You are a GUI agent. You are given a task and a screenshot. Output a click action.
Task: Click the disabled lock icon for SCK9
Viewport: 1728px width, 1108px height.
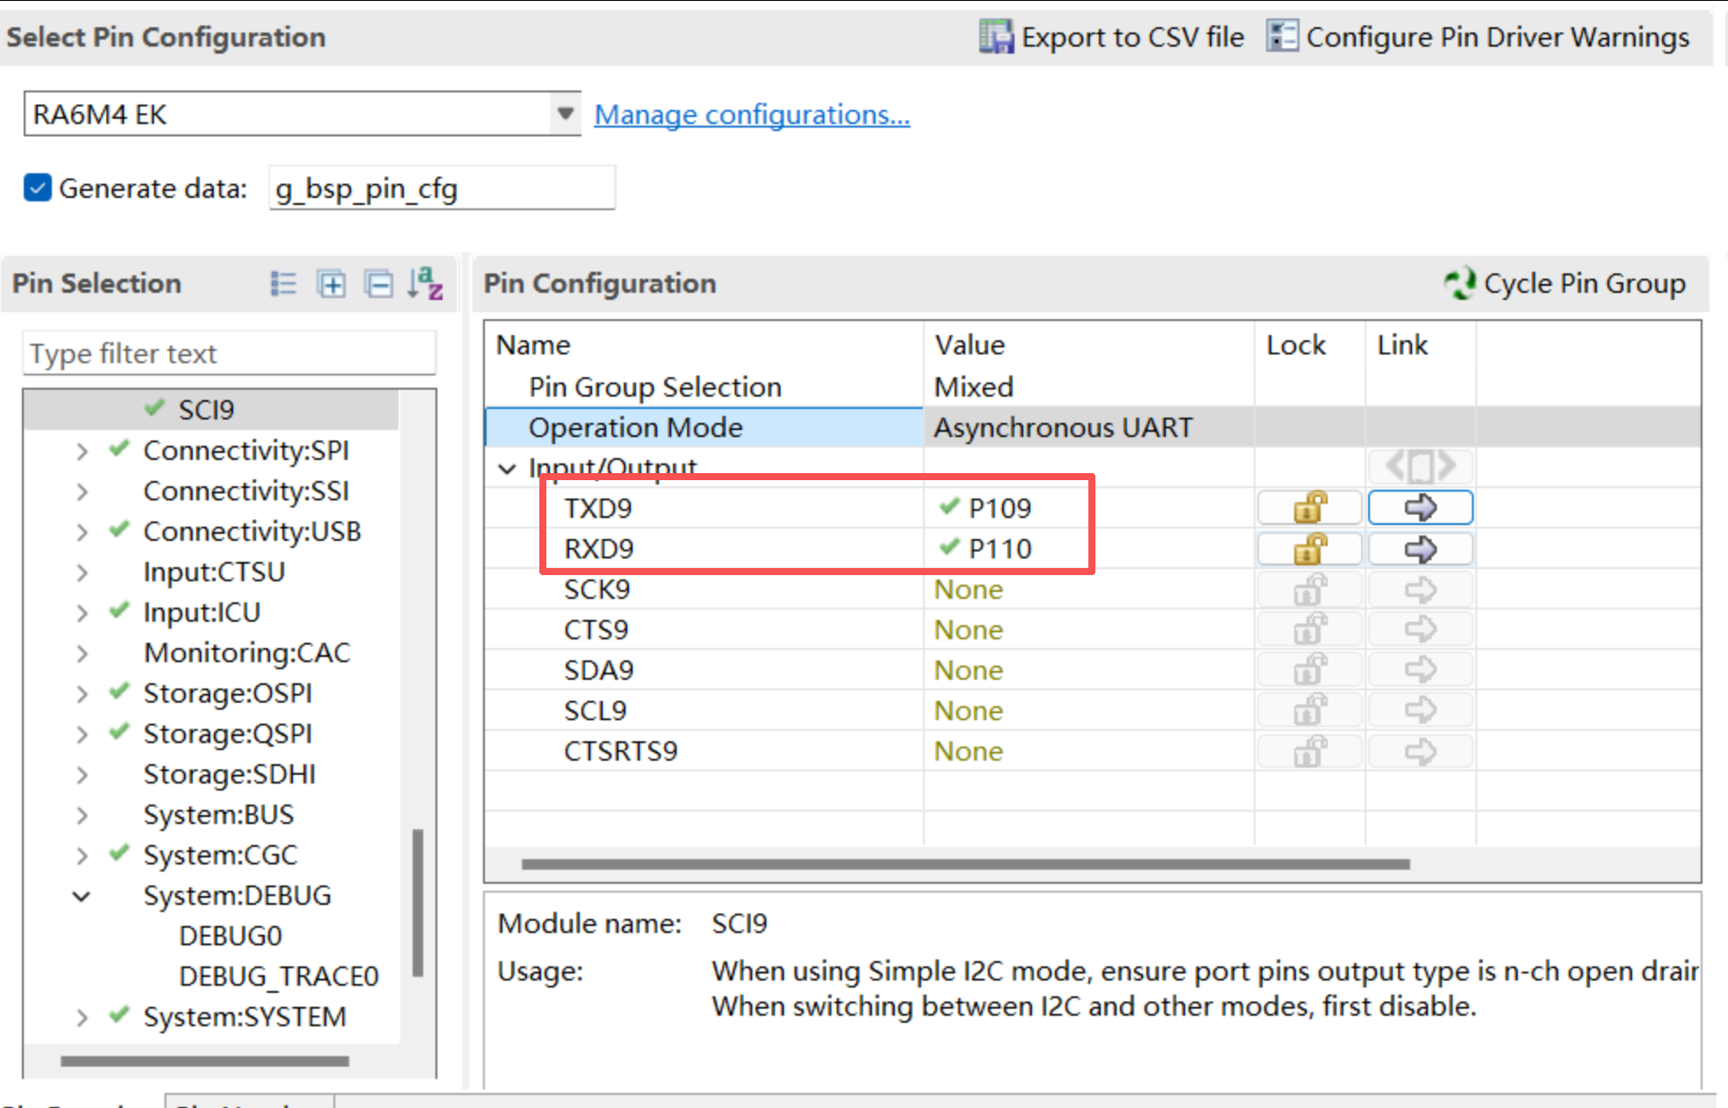click(x=1310, y=589)
